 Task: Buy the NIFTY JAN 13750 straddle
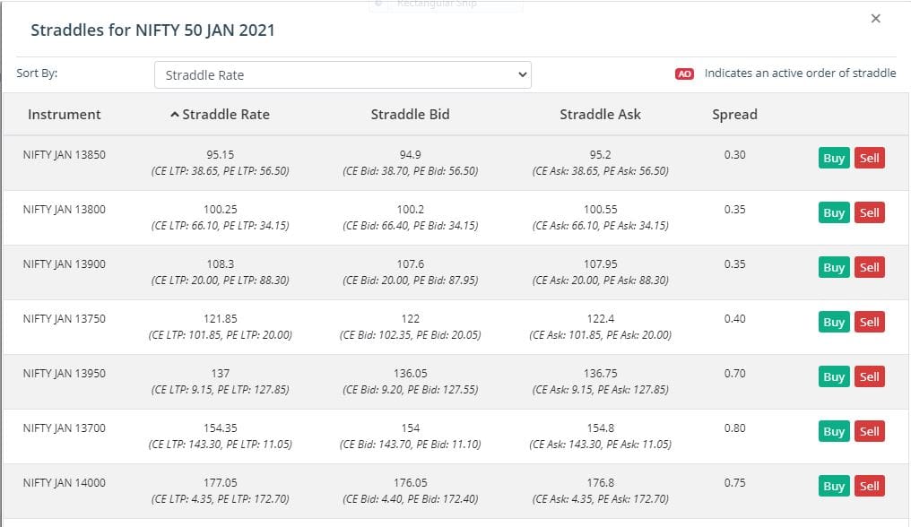tap(834, 322)
